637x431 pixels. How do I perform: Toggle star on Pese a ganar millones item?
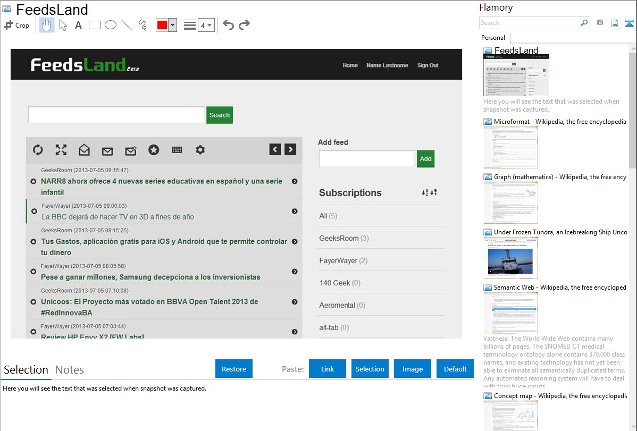tap(33, 272)
